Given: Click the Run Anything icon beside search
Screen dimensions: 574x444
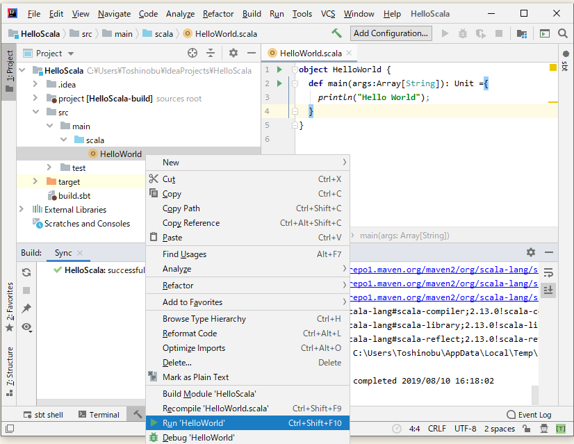Looking at the screenshot, I should point(545,33).
